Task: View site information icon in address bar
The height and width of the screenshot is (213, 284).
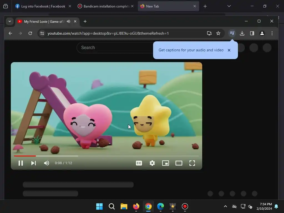Action: (x=42, y=33)
